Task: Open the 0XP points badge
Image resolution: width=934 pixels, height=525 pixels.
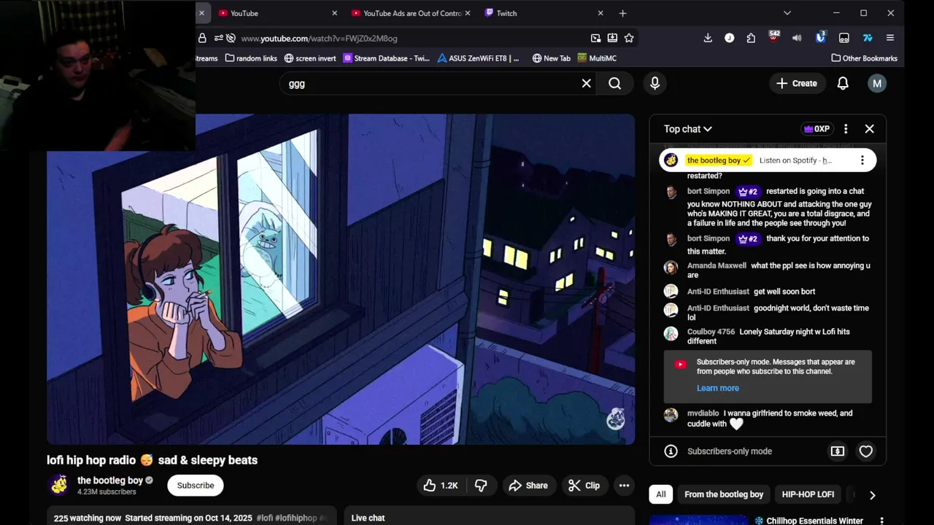Action: coord(817,129)
